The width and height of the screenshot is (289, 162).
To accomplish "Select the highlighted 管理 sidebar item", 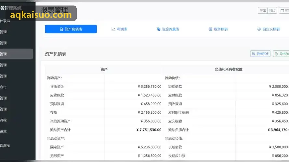I will pos(16,54).
